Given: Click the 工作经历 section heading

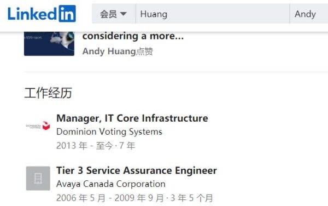Looking at the screenshot, I should (x=48, y=93).
